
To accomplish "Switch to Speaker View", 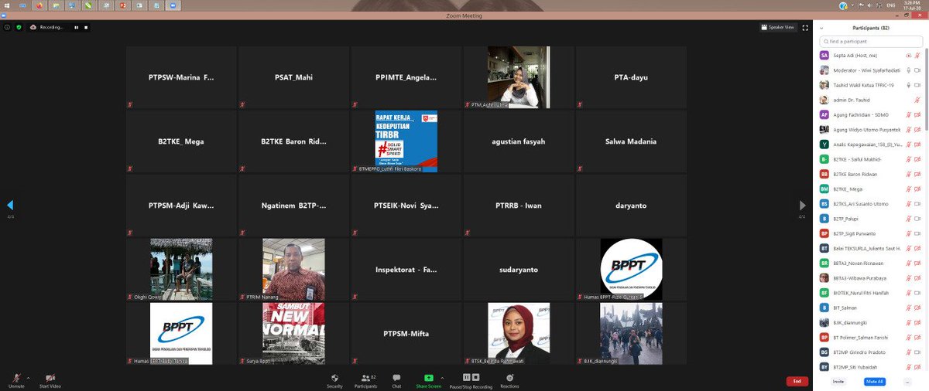I will coord(778,27).
